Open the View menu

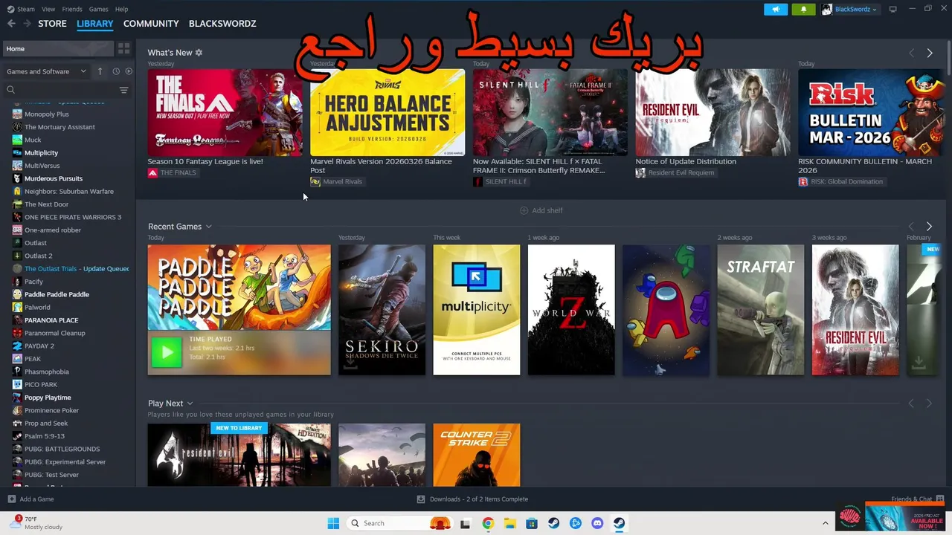[x=48, y=9]
